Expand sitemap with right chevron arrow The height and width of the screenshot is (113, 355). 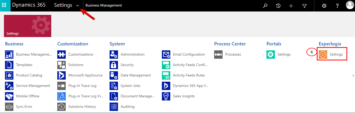353,75
